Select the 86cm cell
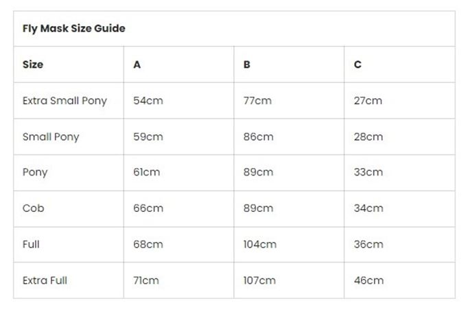 point(258,136)
